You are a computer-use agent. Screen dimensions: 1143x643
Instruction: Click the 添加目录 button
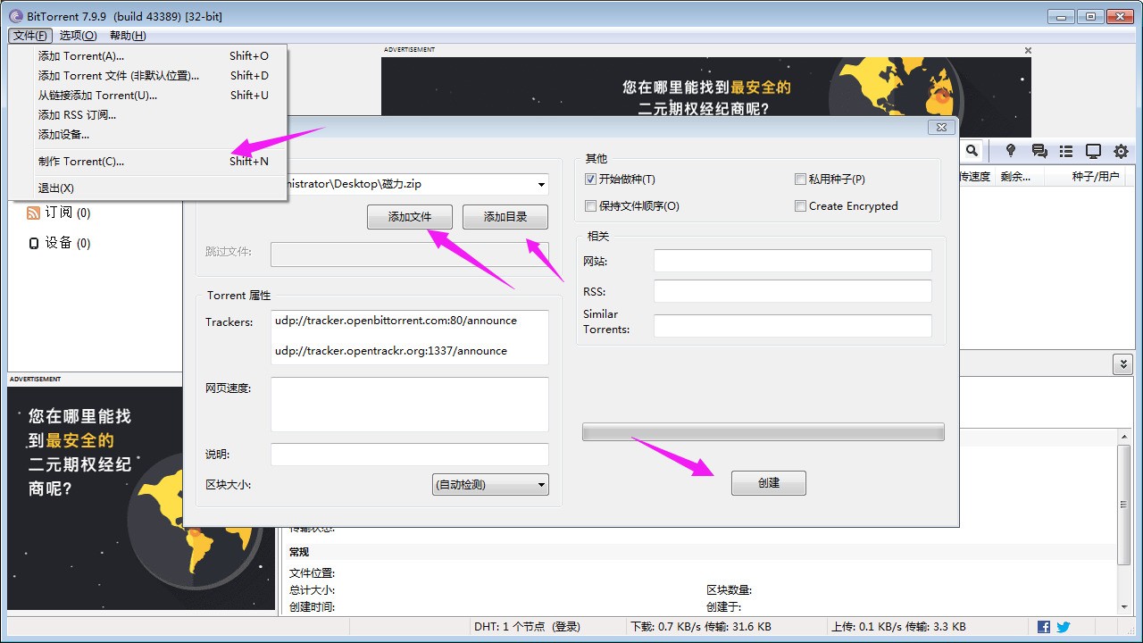[x=505, y=217]
